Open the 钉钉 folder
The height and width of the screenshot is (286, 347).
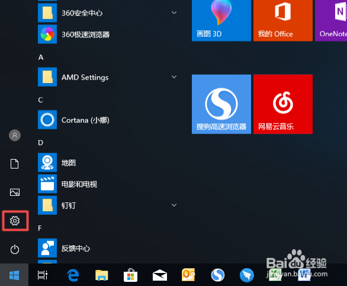pyautogui.click(x=108, y=205)
